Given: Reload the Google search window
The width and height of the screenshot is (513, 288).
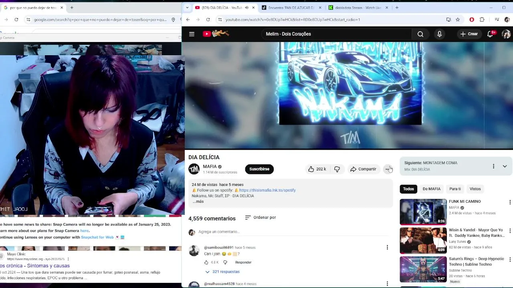Looking at the screenshot, I should 16,20.
